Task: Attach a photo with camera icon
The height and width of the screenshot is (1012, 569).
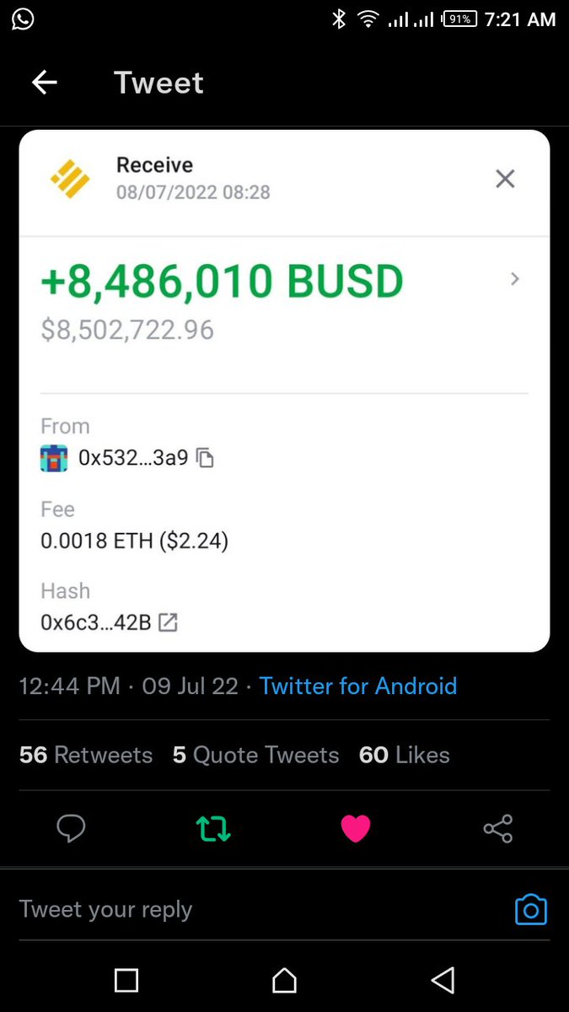Action: 531,910
